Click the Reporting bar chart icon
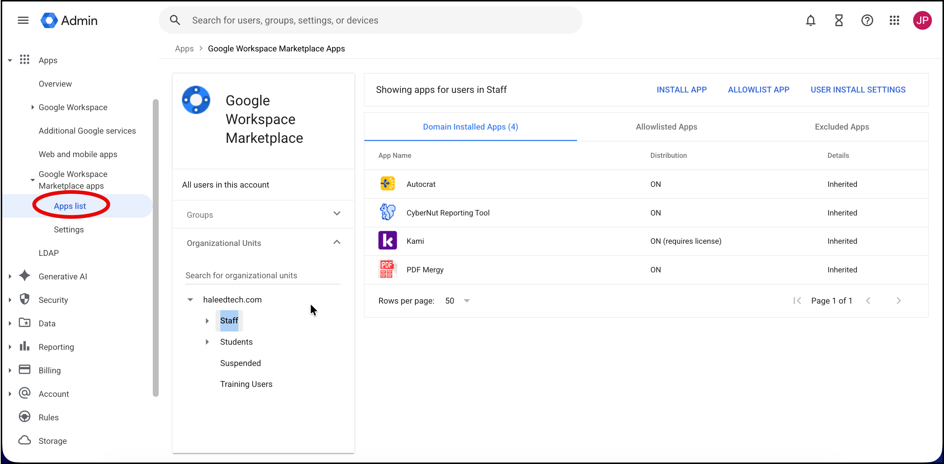This screenshot has height=464, width=944. pos(25,347)
